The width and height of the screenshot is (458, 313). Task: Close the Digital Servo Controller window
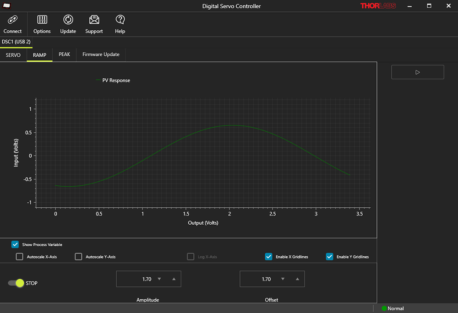pyautogui.click(x=449, y=6)
